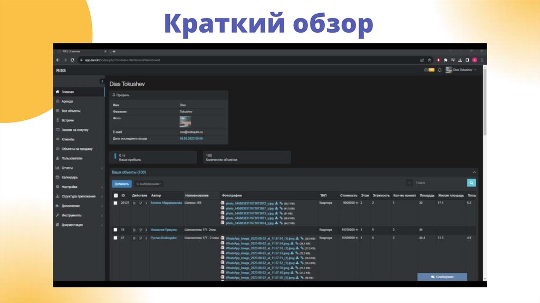Click the browser address bar URL

(122, 60)
